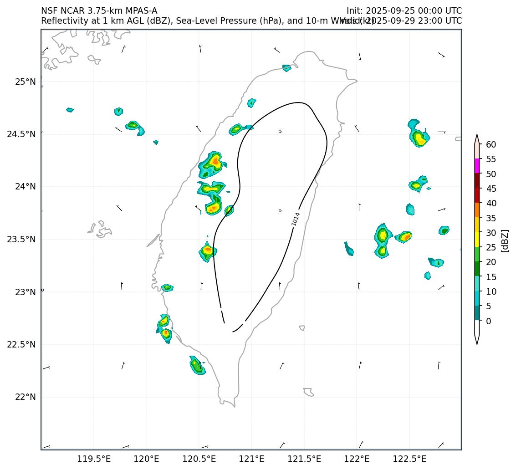
Task: Select the 22°N latitude tick label
Action: point(25,397)
